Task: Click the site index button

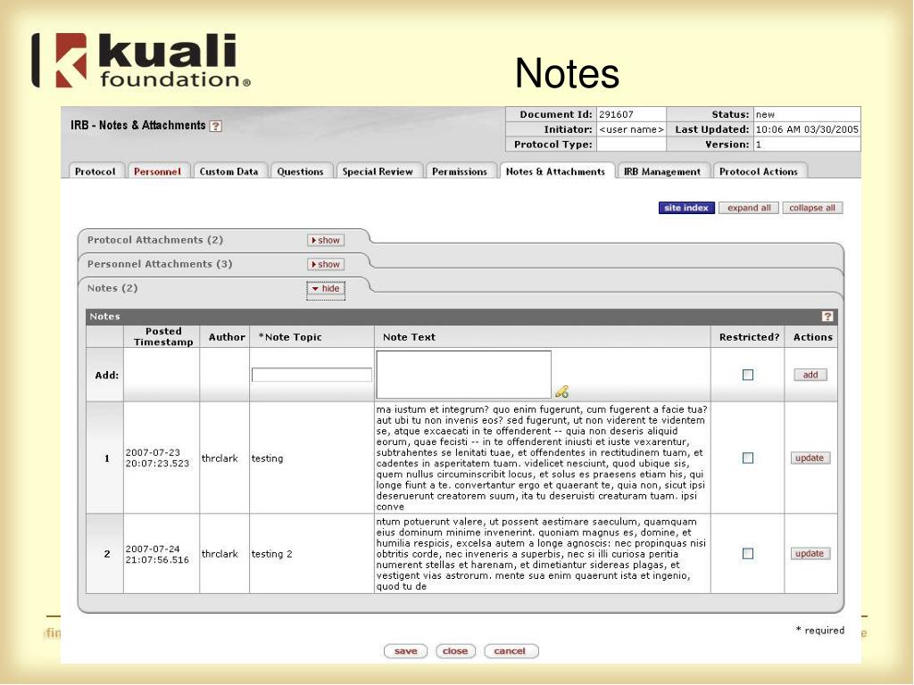Action: 686,208
